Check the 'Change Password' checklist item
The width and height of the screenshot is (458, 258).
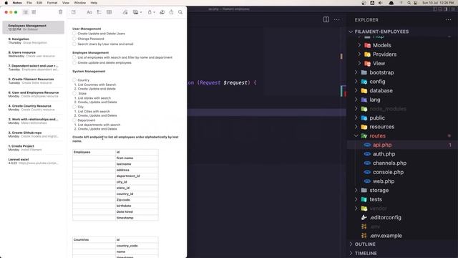[x=74, y=39]
